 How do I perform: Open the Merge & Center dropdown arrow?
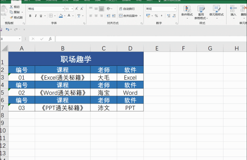pos(140,16)
